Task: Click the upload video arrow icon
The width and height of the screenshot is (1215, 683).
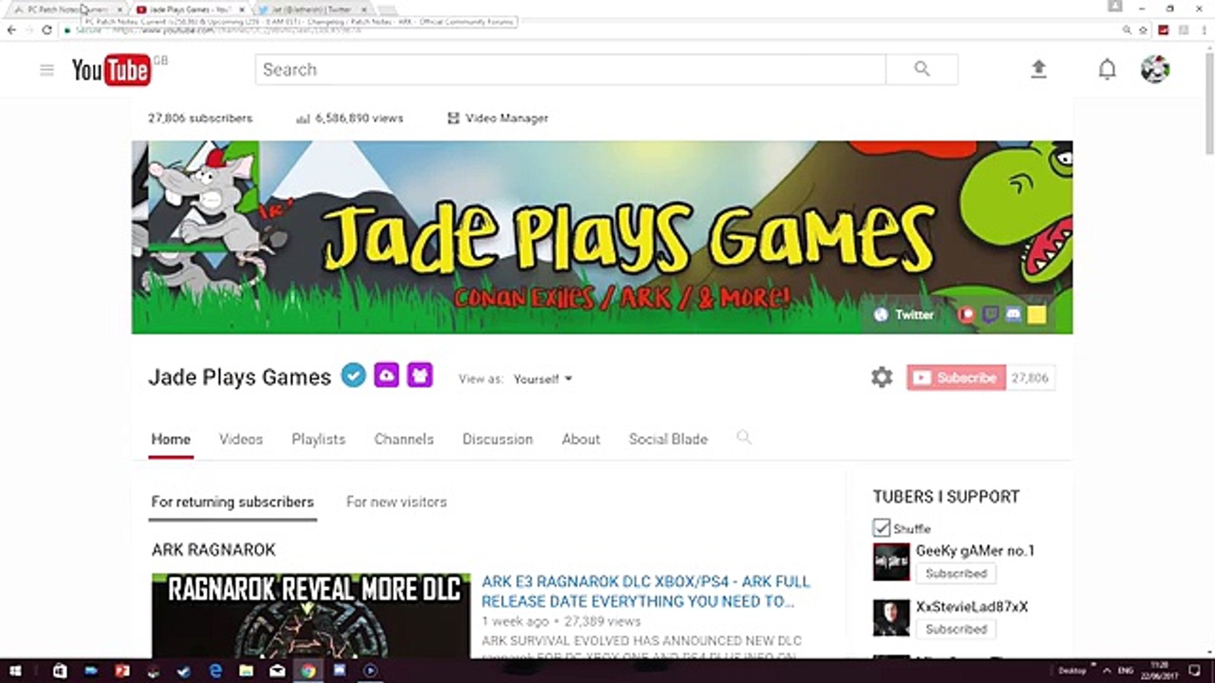Action: pyautogui.click(x=1038, y=69)
